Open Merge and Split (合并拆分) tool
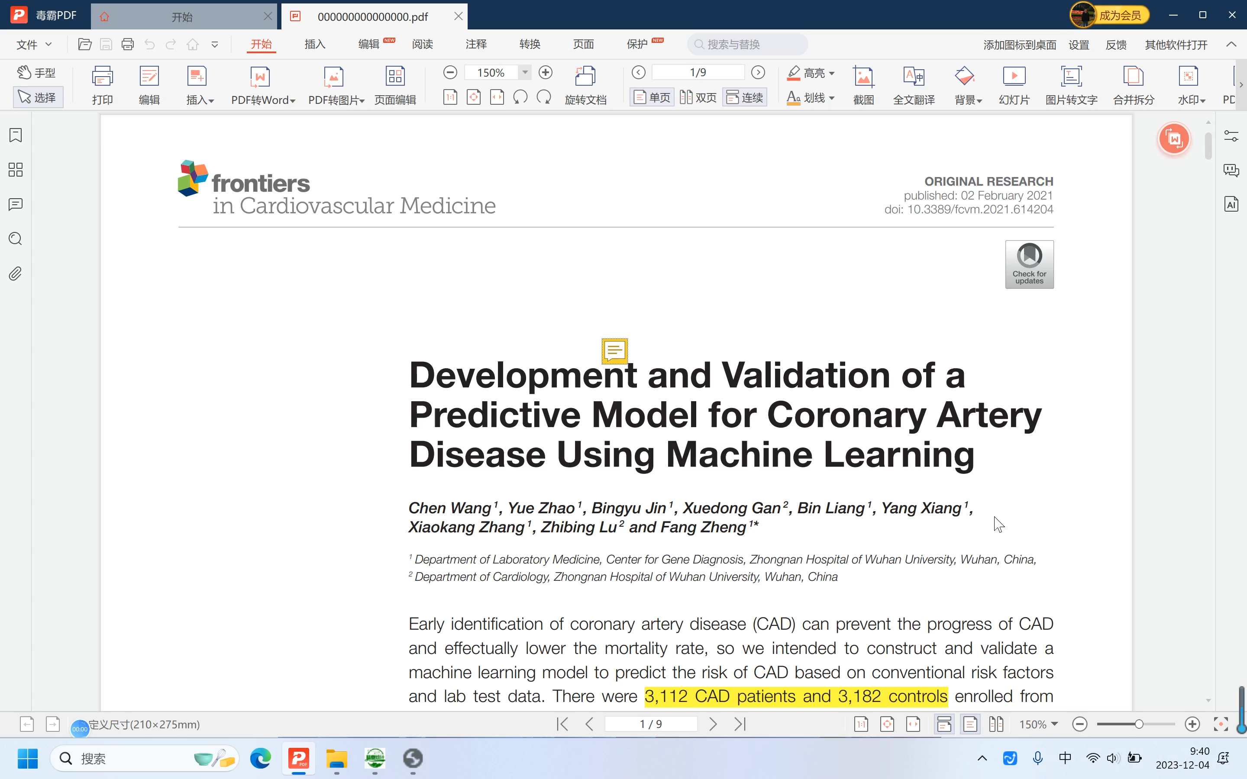 point(1134,85)
